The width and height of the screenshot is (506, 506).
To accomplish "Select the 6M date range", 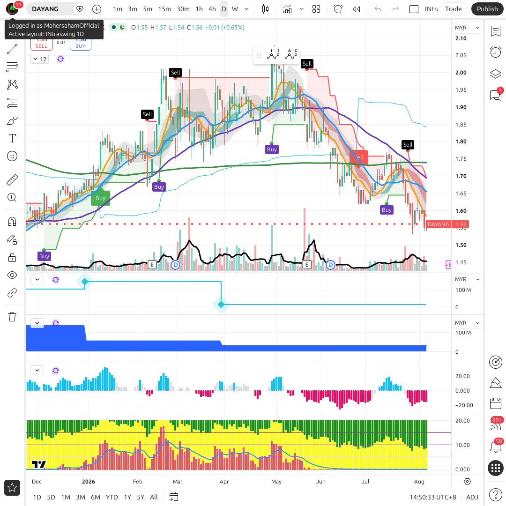I will click(96, 497).
